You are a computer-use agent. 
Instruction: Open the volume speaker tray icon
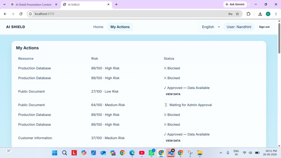(251, 153)
